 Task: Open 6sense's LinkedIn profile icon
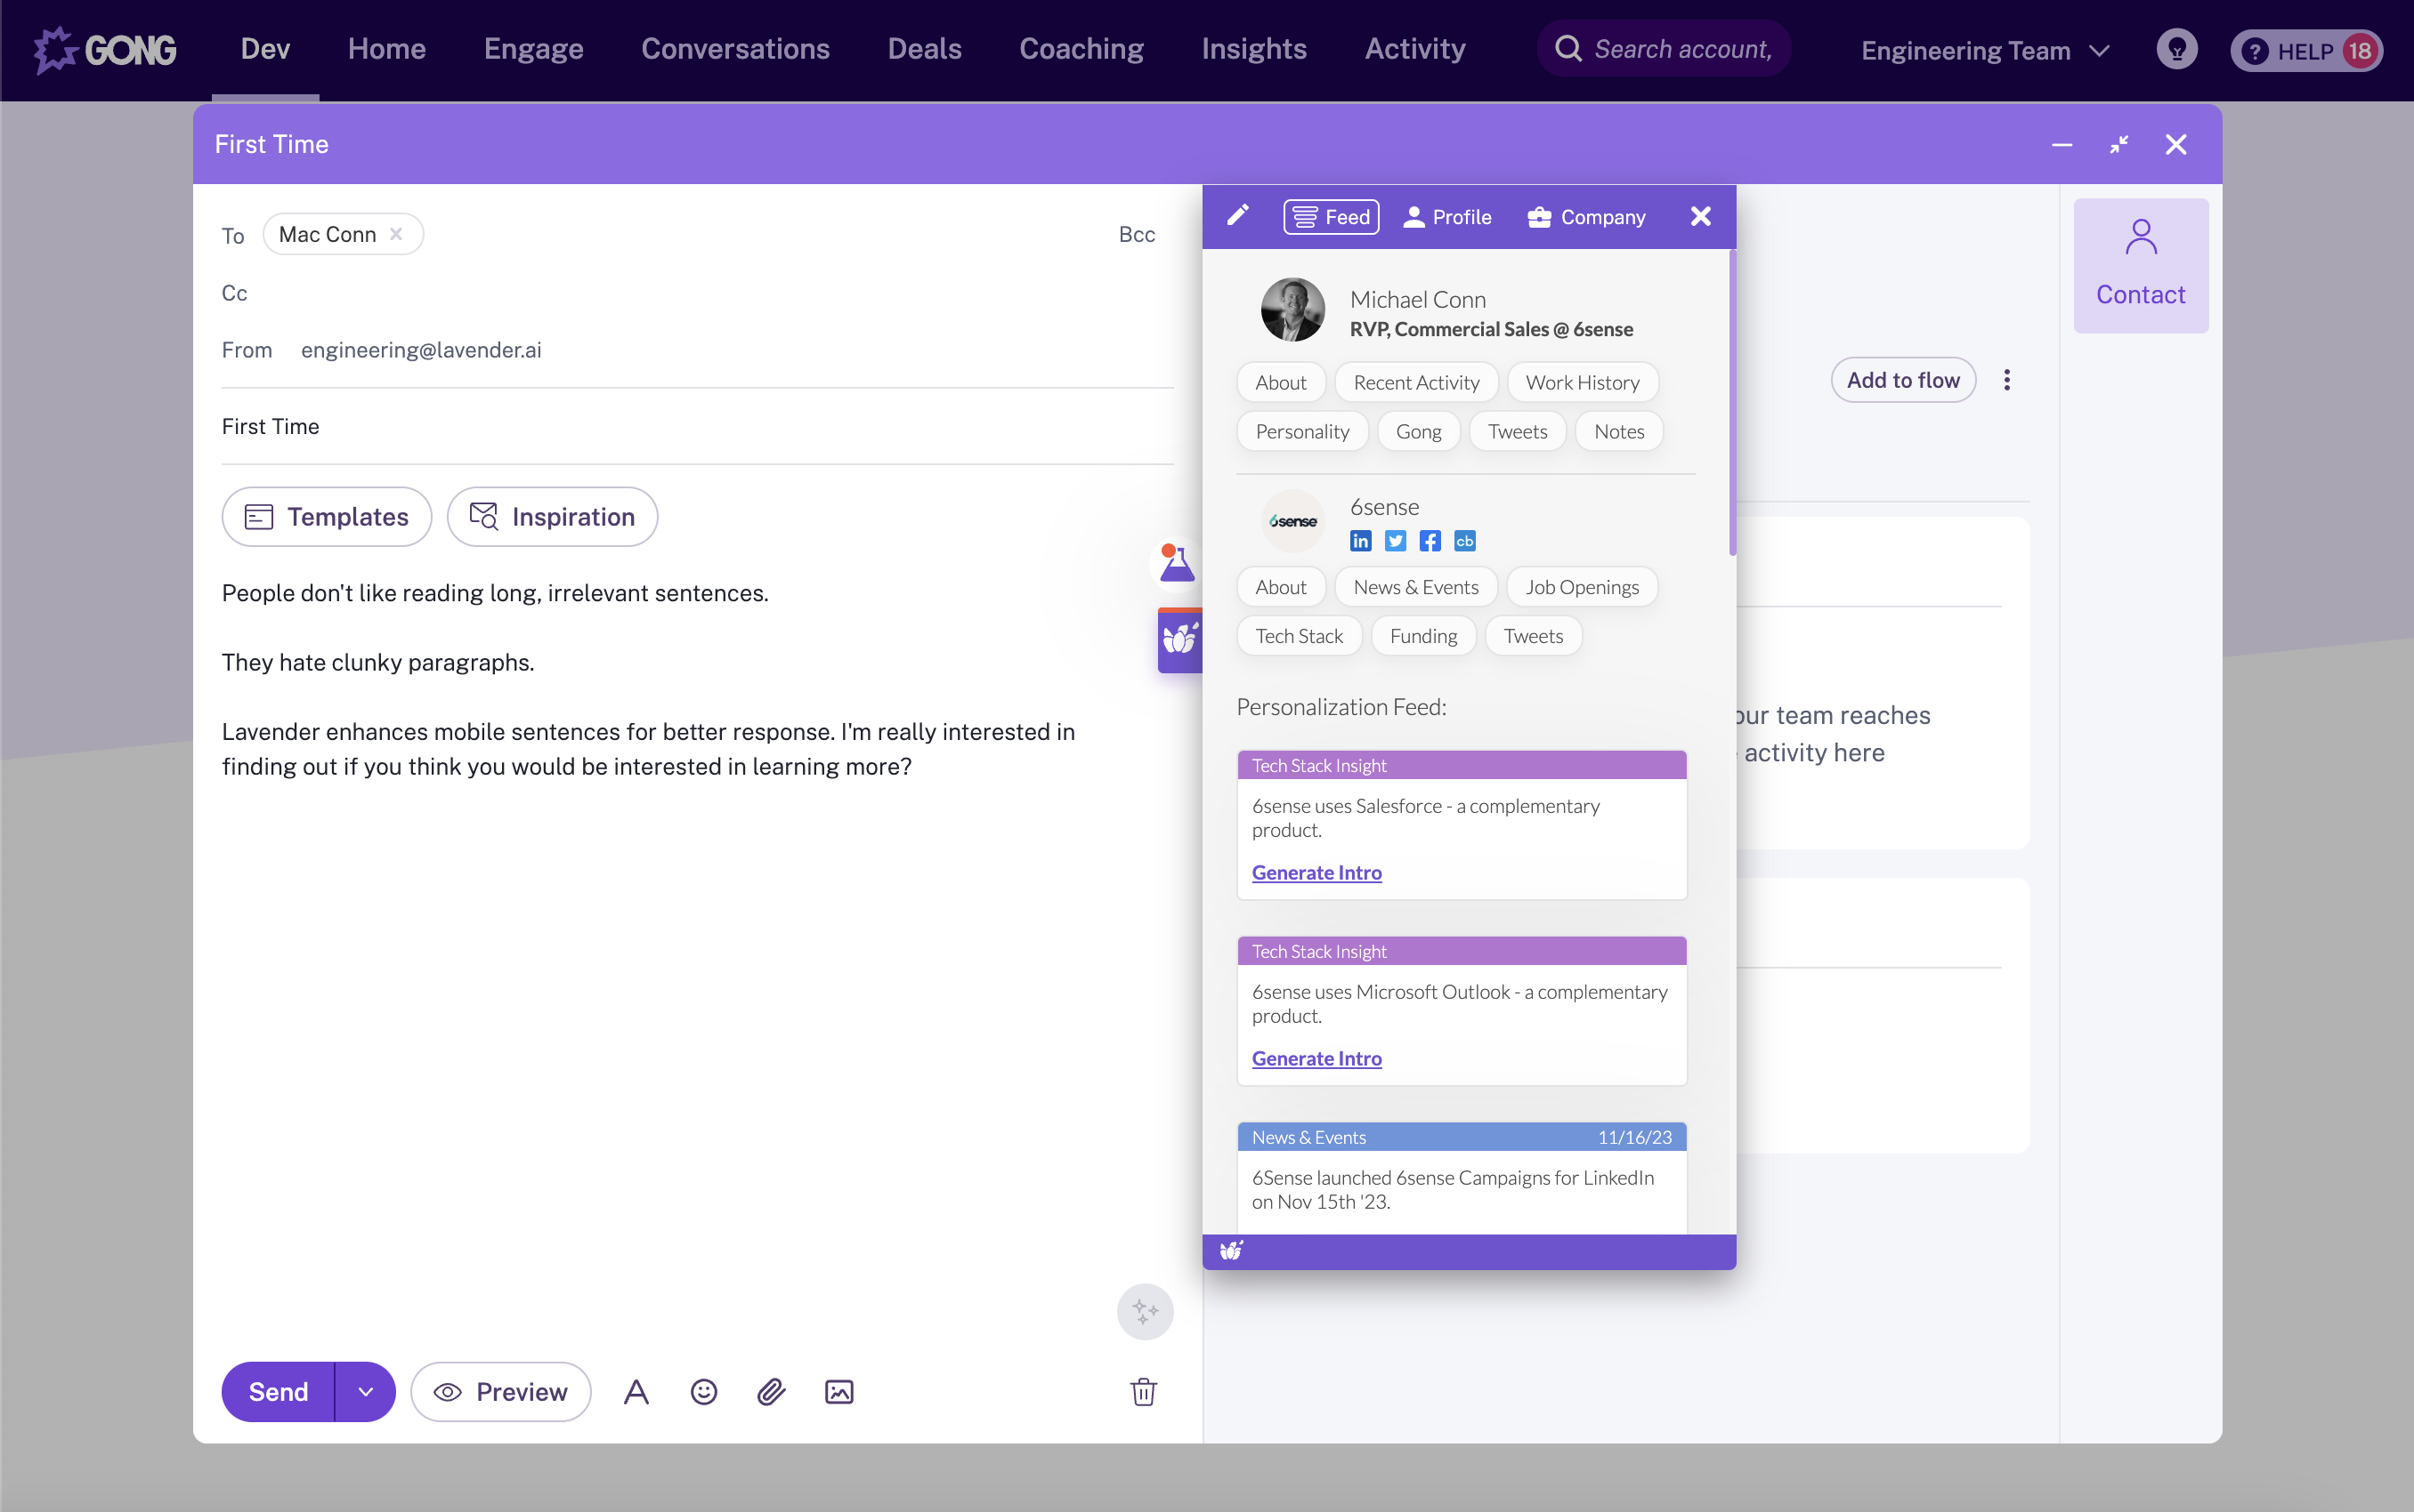1360,540
